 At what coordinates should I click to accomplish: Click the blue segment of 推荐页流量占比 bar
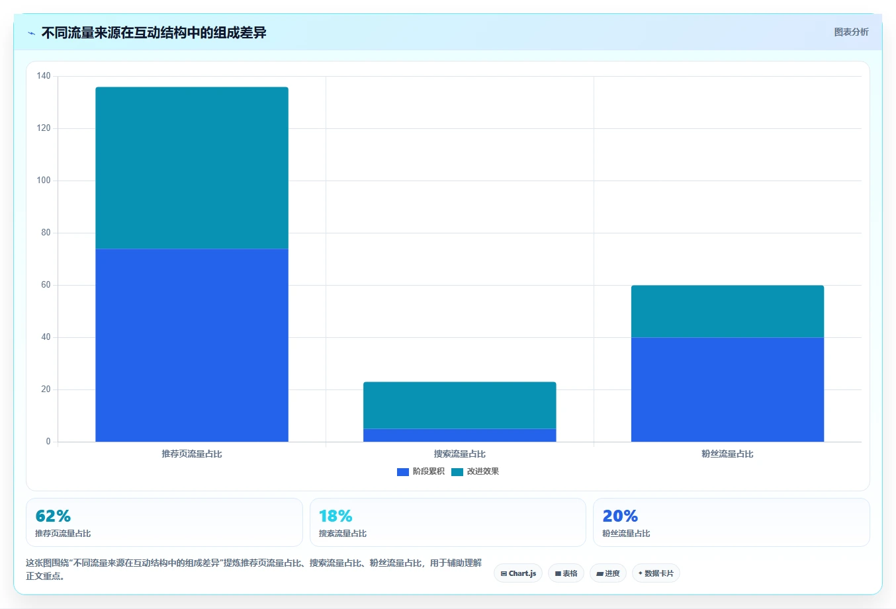point(192,345)
